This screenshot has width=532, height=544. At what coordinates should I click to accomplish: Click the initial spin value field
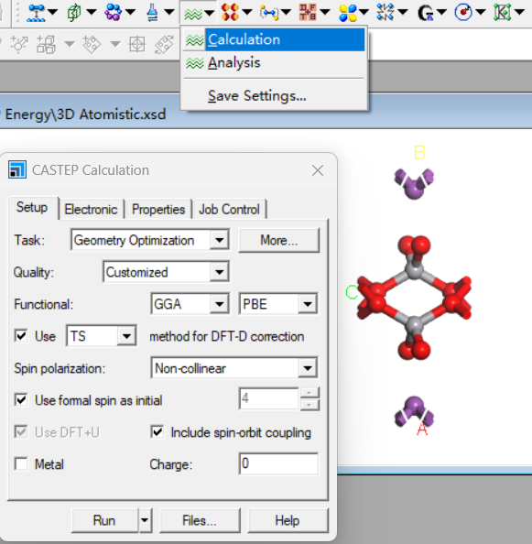tap(269, 398)
